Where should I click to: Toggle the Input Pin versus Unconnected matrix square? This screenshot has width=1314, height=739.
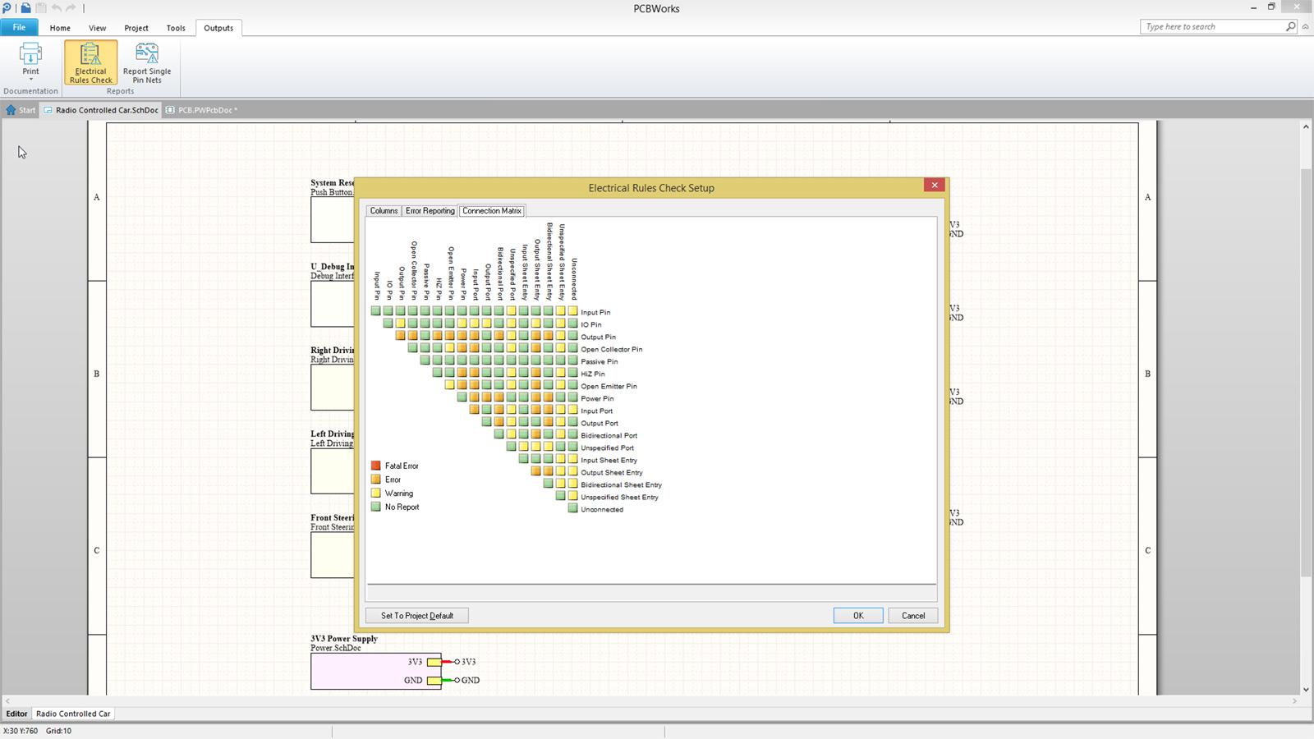(572, 312)
